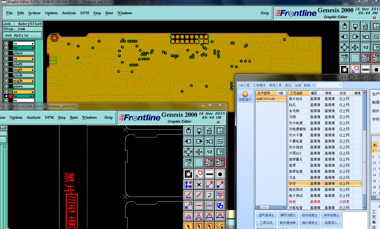Click the process list scroll-up arrow
The height and width of the screenshot is (229, 380).
click(x=365, y=93)
